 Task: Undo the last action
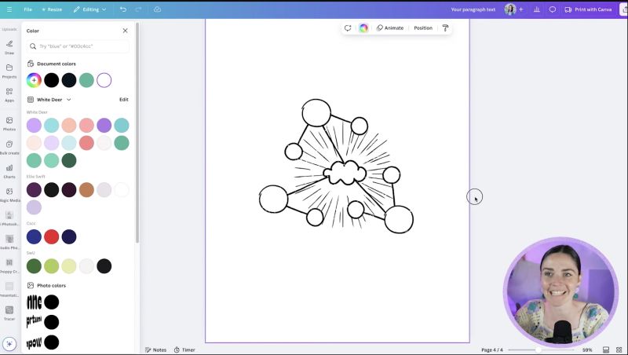(x=123, y=9)
